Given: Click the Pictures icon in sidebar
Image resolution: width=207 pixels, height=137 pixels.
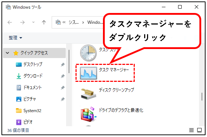Looking at the screenshot, I should pyautogui.click(x=19, y=99).
